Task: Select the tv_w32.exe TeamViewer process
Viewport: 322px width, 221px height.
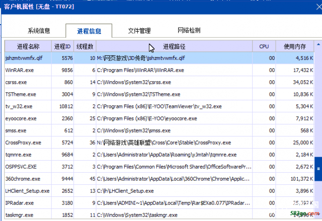Action: click(19, 106)
